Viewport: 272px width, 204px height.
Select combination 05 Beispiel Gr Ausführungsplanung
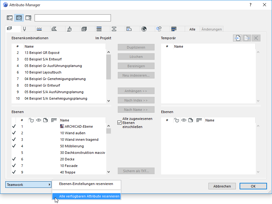pos(59,66)
